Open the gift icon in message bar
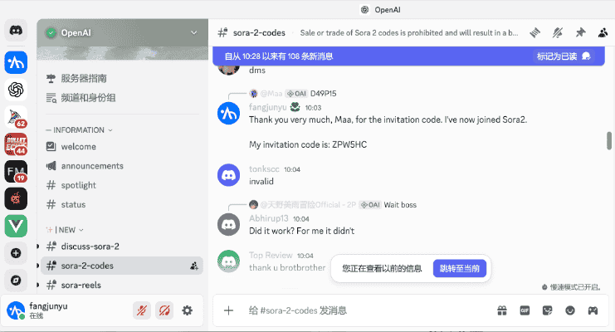 pyautogui.click(x=502, y=310)
